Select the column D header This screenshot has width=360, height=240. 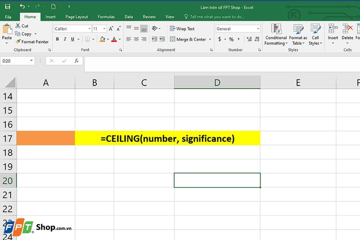[217, 82]
